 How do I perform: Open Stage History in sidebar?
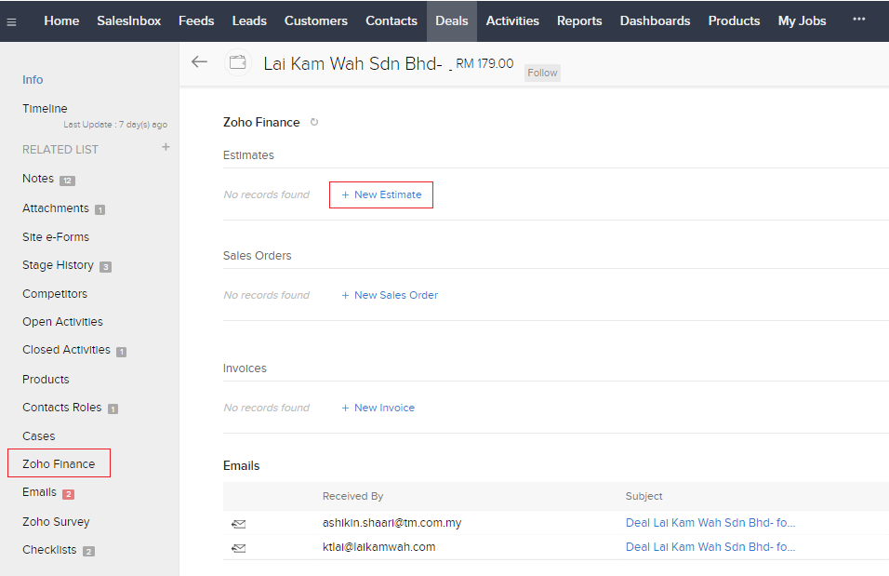58,265
